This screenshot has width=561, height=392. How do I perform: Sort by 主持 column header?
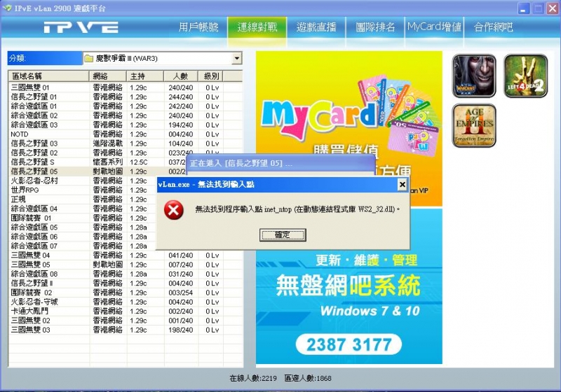click(145, 76)
